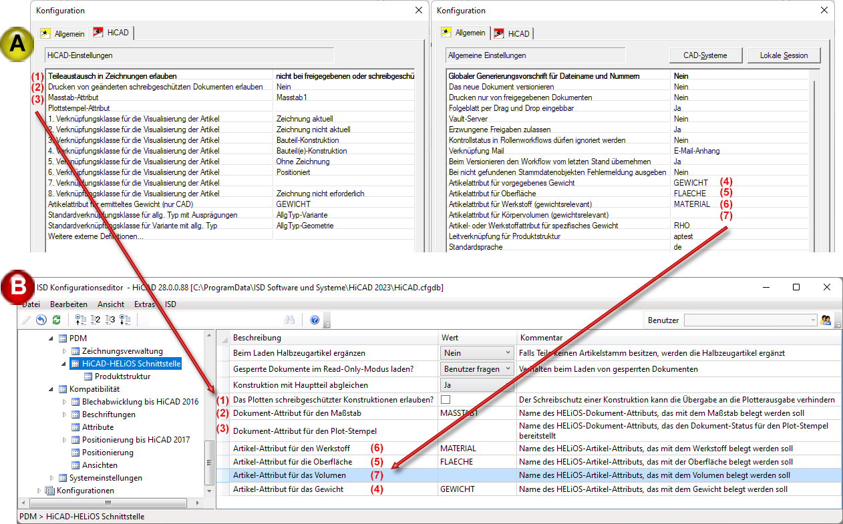843x524 pixels.
Task: Click the Wert column header
Action: 477,338
